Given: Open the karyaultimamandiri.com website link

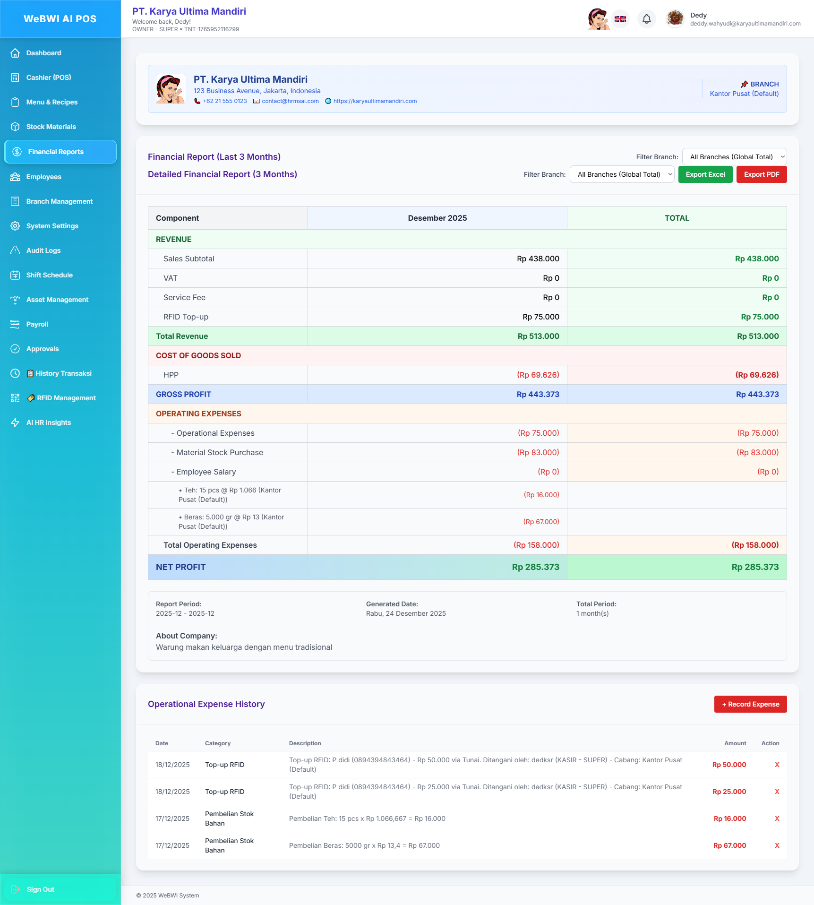Looking at the screenshot, I should pyautogui.click(x=375, y=101).
